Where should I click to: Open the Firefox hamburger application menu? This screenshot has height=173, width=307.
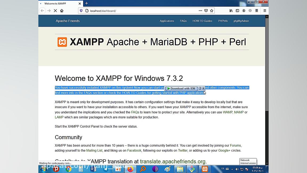pyautogui.click(x=265, y=11)
